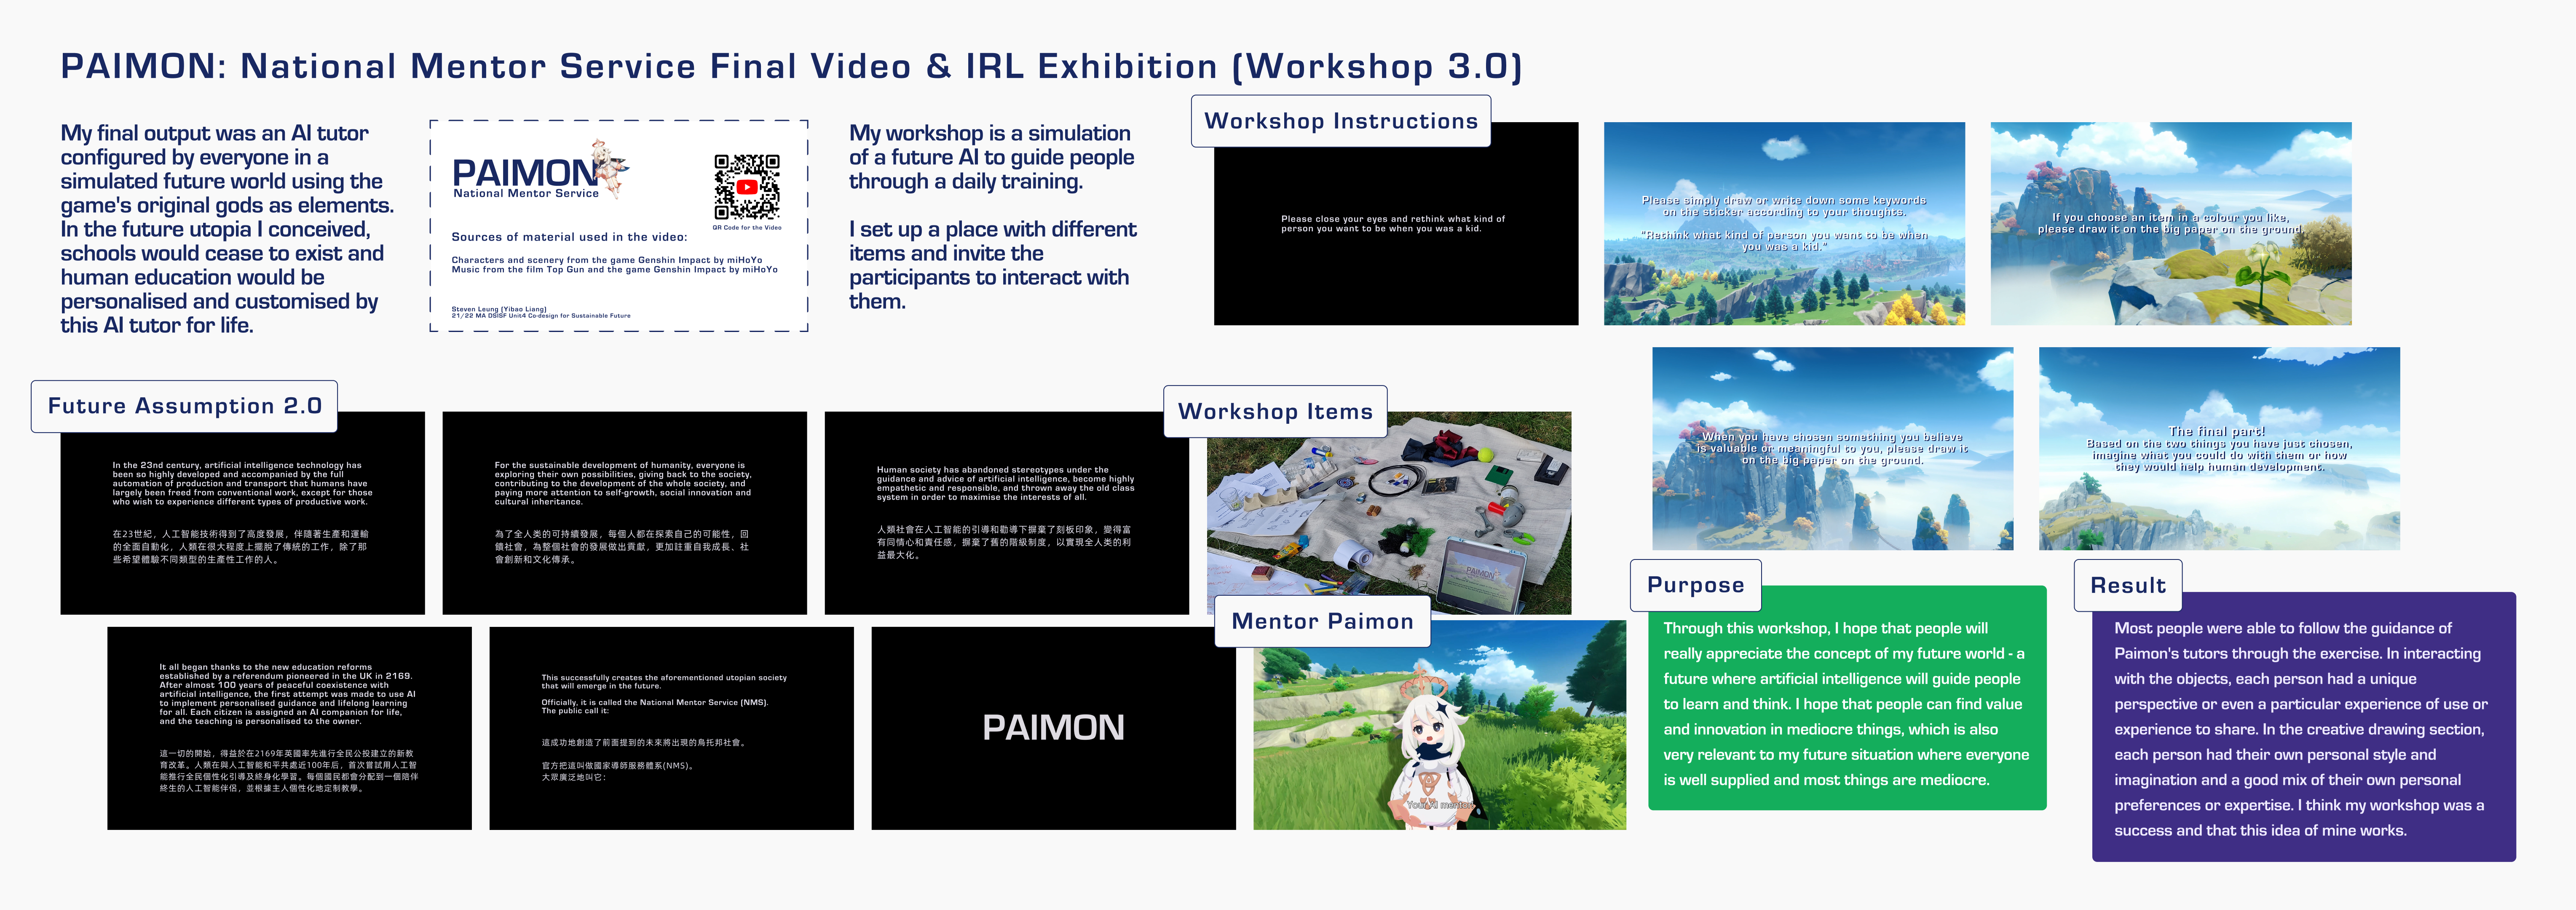Open the 'draw or write down some keywords' slide
The height and width of the screenshot is (910, 2576).
tap(1784, 224)
